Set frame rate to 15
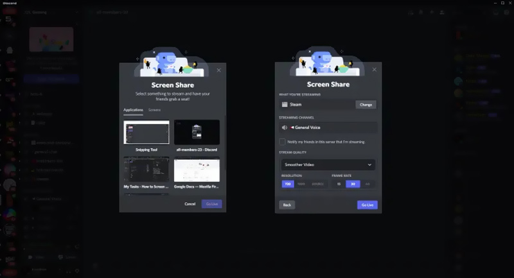This screenshot has height=278, width=514. (339, 184)
